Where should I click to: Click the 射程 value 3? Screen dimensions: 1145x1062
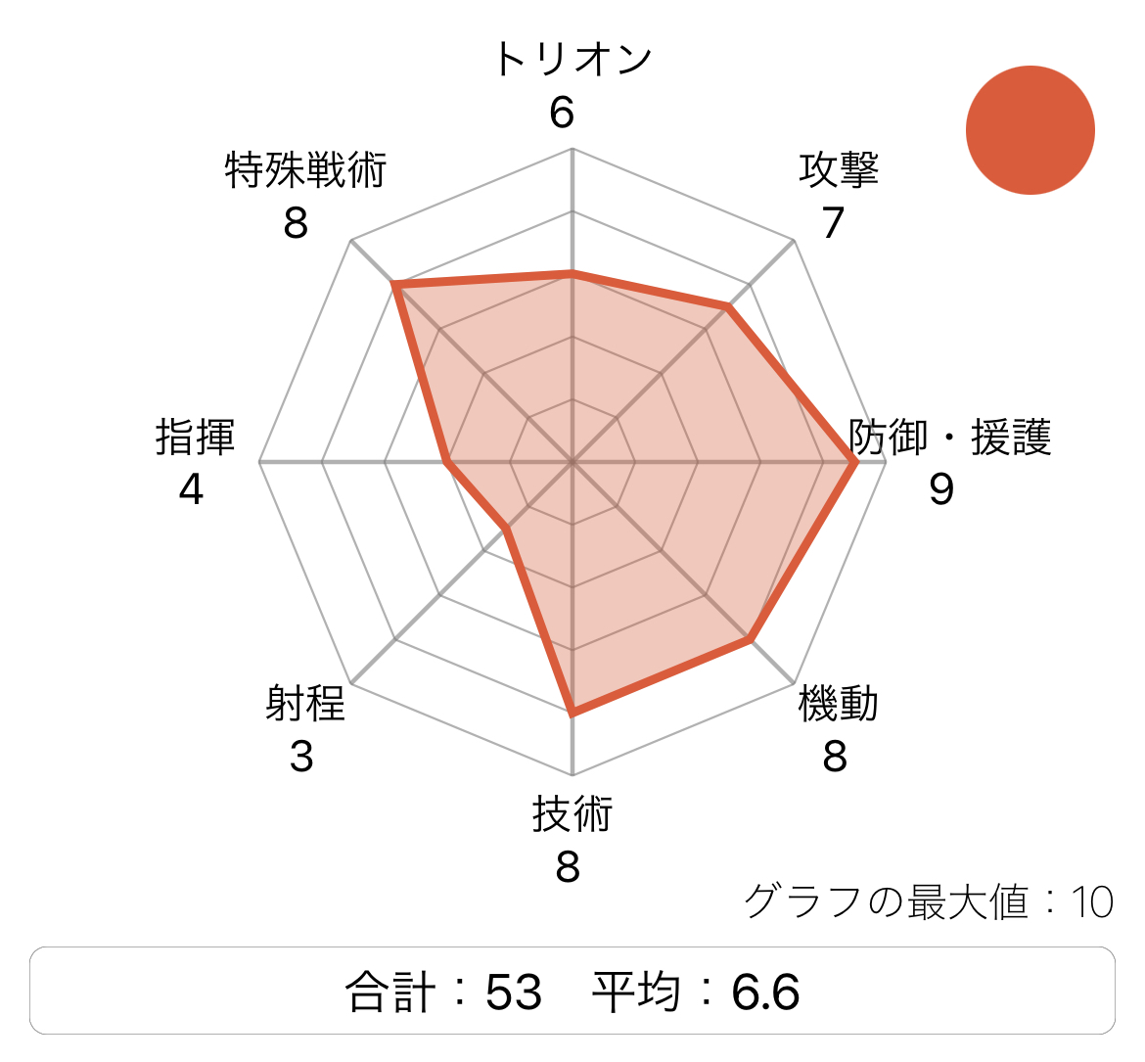pyautogui.click(x=301, y=757)
